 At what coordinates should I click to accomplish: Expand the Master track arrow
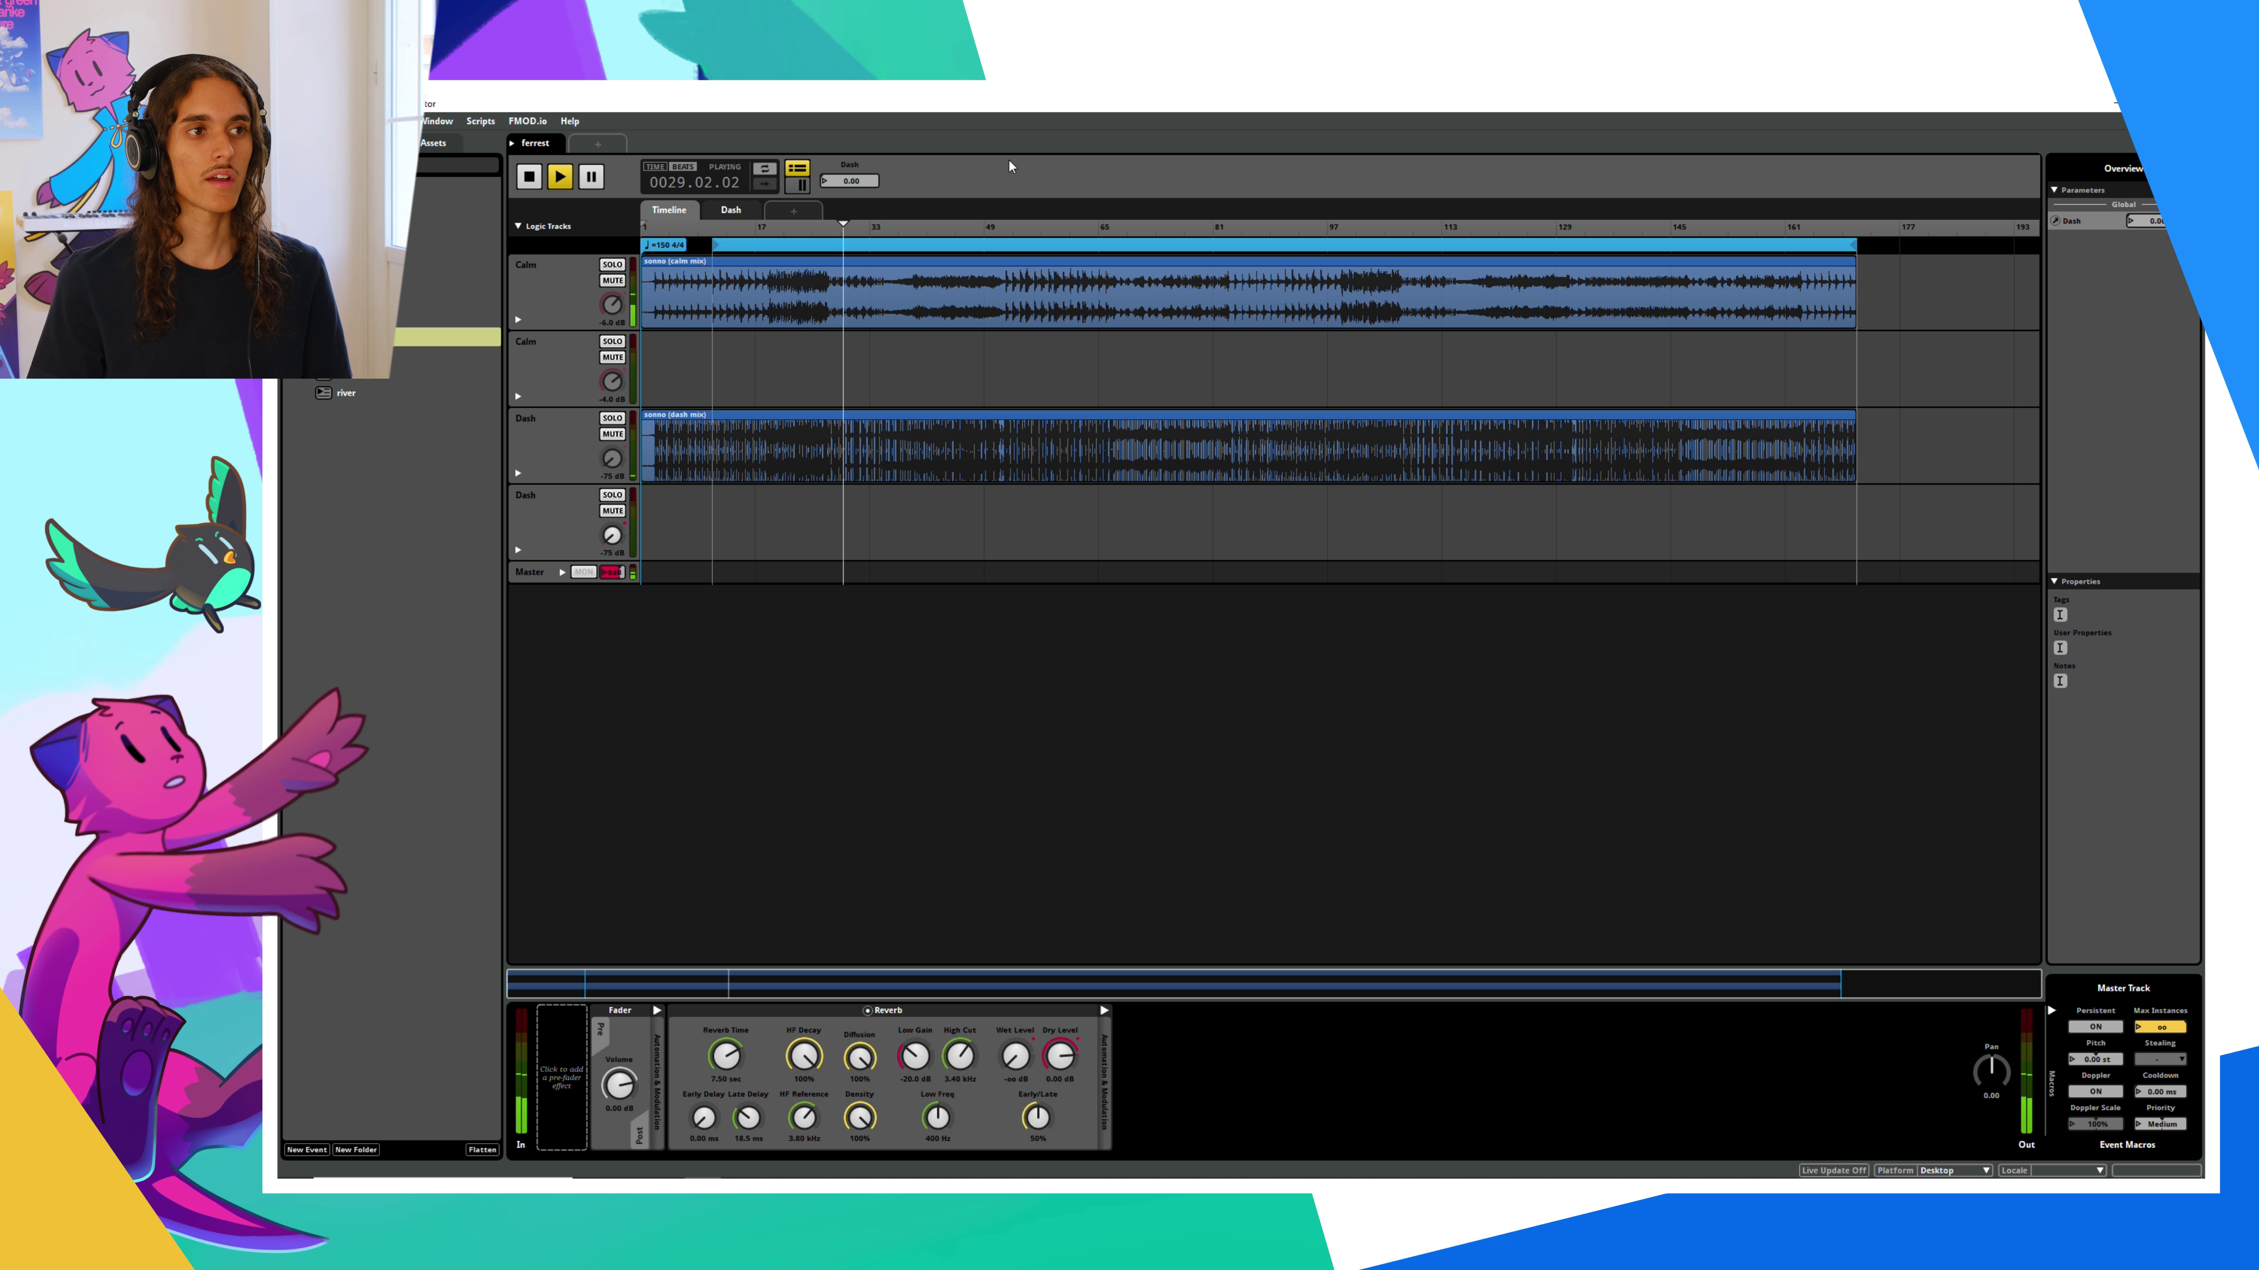(x=562, y=572)
